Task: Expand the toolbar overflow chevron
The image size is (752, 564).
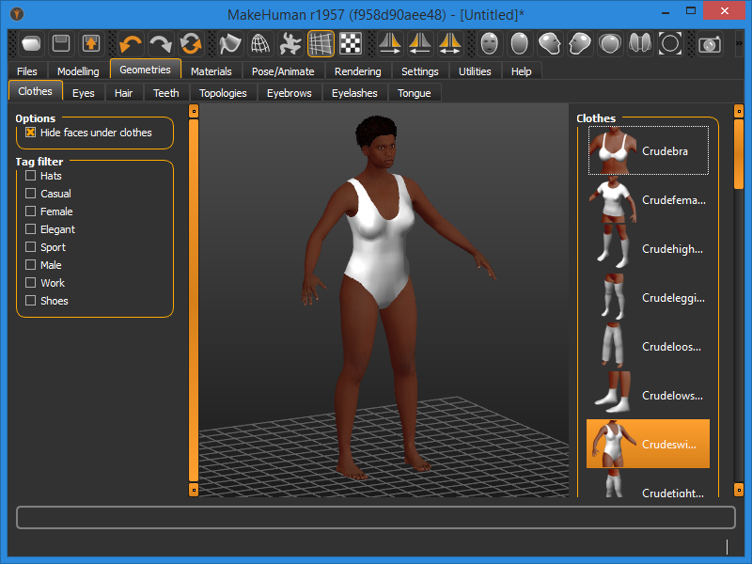Action: pyautogui.click(x=739, y=43)
